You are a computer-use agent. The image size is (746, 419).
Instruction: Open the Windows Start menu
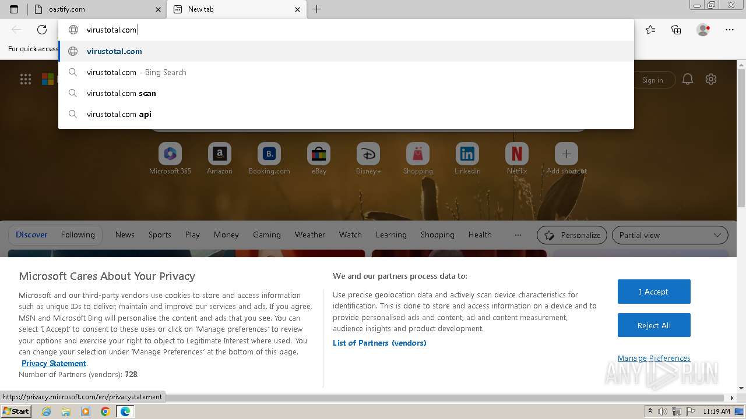tap(16, 411)
